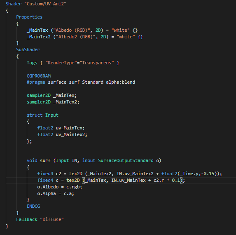The height and width of the screenshot is (235, 236).
Task: Click sampler2D _MainTex2; declaration
Action: [53, 102]
